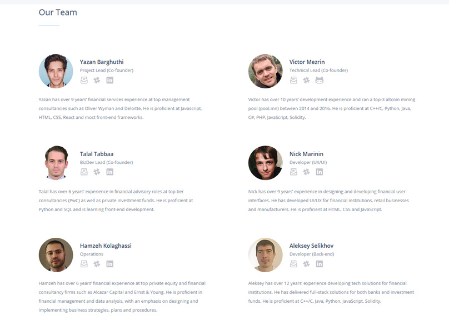Click Nick Marinin's Slack icon

click(306, 172)
